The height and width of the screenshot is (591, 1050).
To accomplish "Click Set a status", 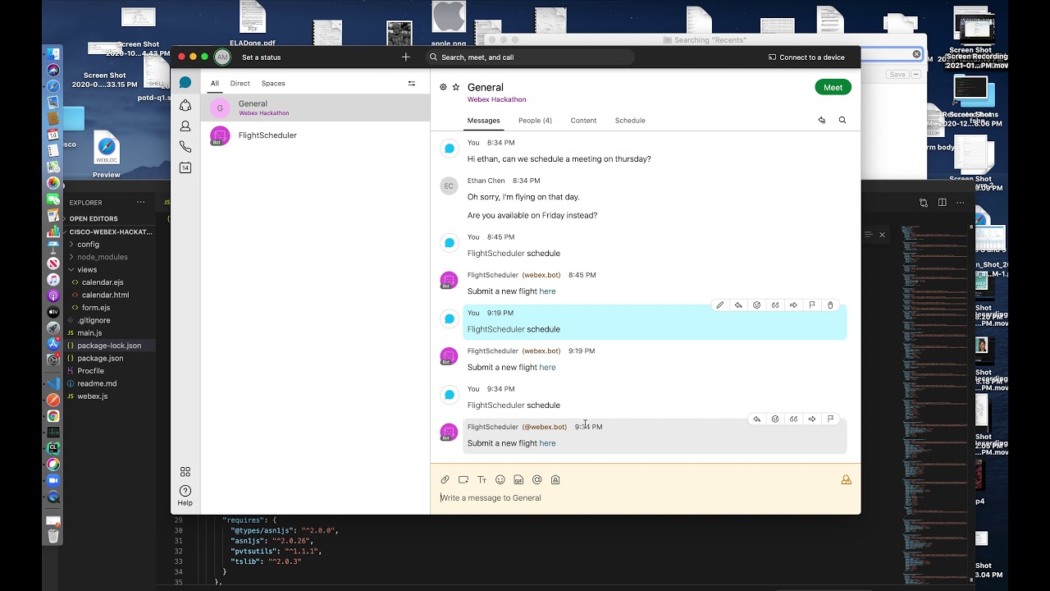I will coord(261,57).
